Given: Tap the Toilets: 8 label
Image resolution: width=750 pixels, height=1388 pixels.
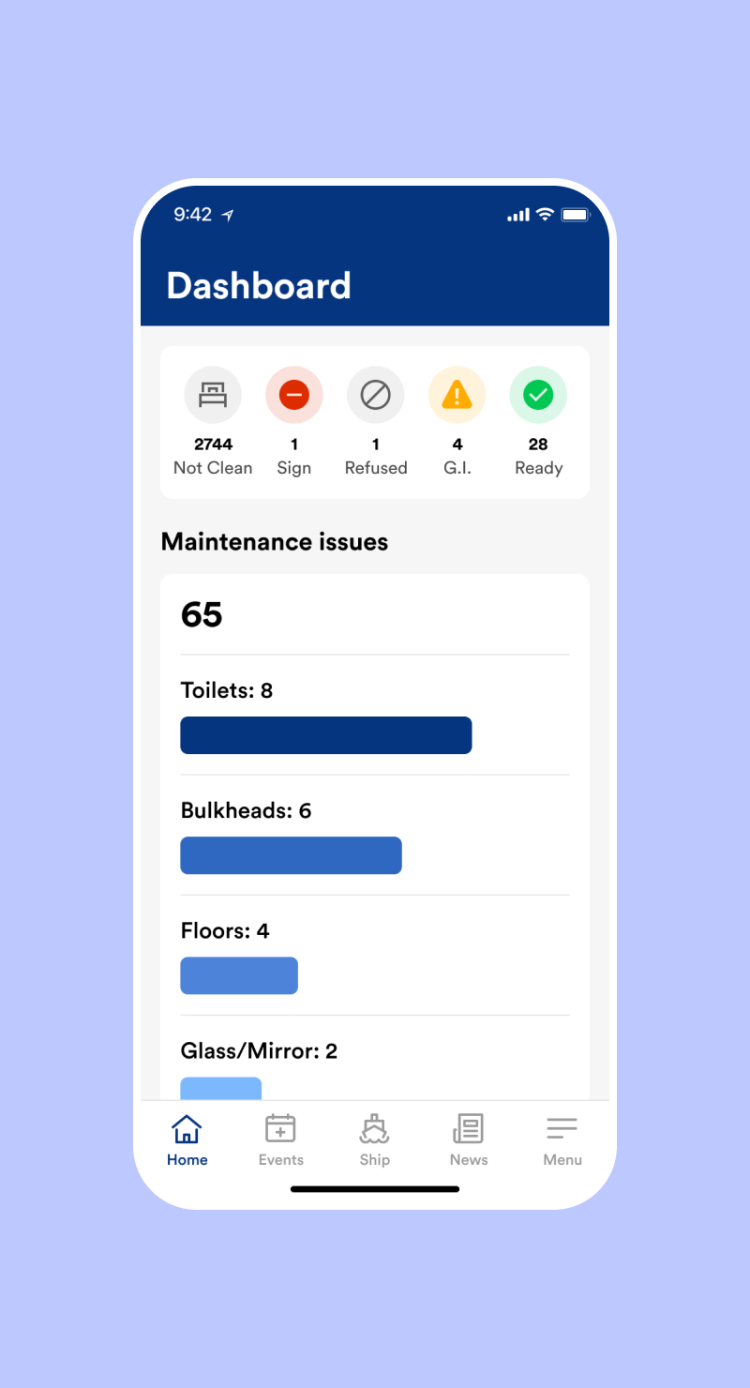Looking at the screenshot, I should tap(227, 691).
